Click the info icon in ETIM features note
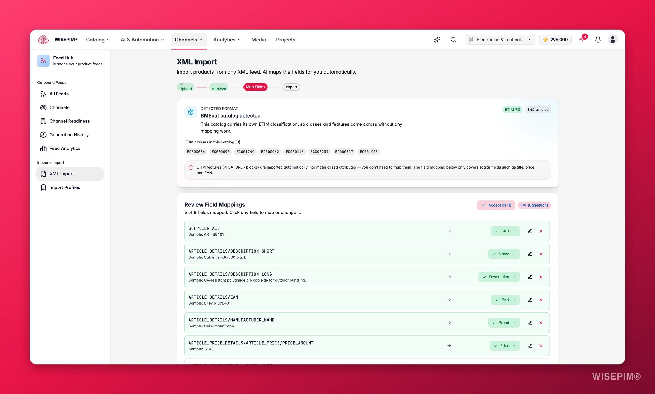This screenshot has height=394, width=655. pyautogui.click(x=191, y=167)
